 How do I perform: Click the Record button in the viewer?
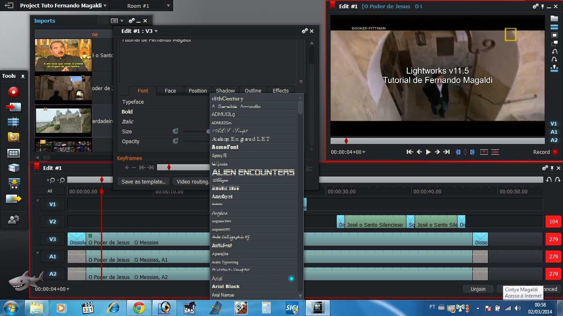(545, 152)
